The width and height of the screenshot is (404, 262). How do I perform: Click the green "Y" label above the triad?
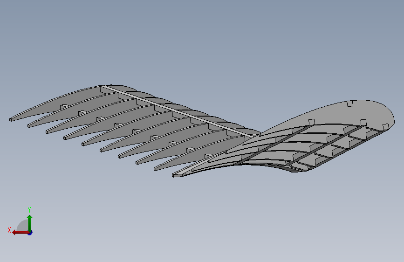point(29,209)
